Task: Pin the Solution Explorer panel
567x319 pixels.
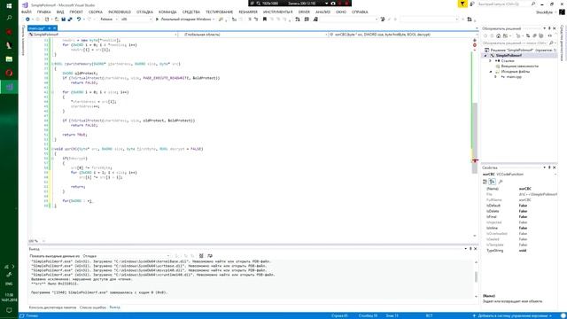Action: tap(549, 28)
